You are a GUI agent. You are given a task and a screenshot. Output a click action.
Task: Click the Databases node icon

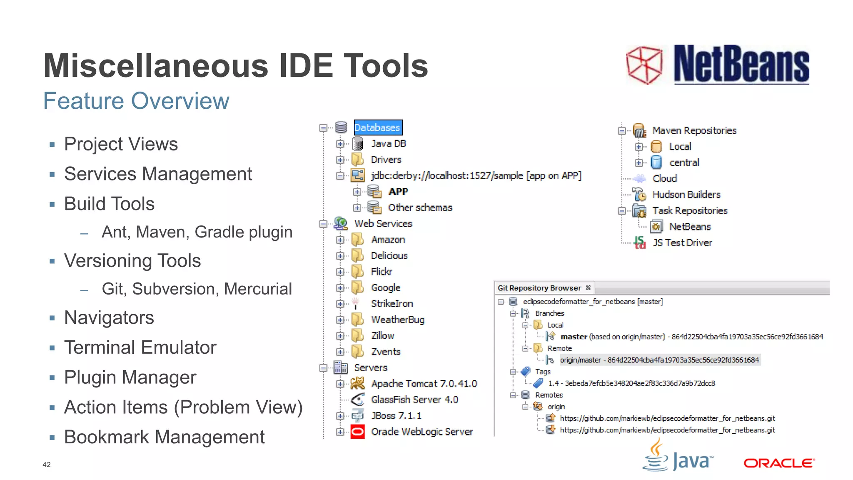pos(341,127)
